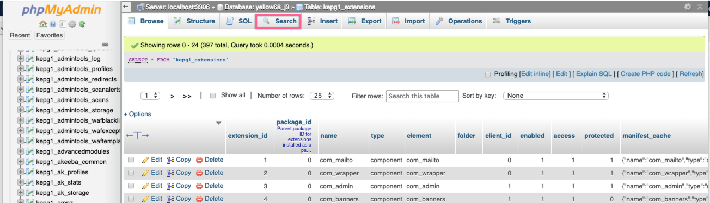Click Copy icon for com_admin row
Image resolution: width=710 pixels, height=203 pixels.
pyautogui.click(x=170, y=186)
